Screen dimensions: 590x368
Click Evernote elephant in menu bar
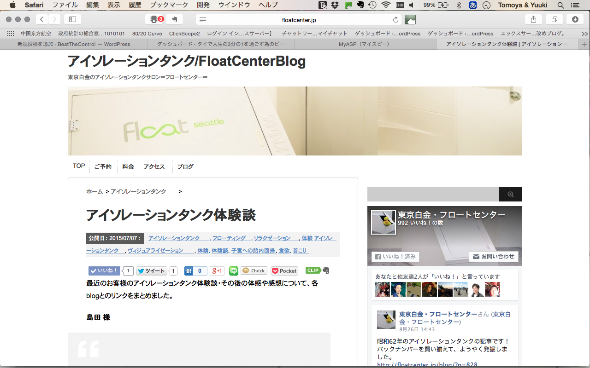tap(360, 5)
